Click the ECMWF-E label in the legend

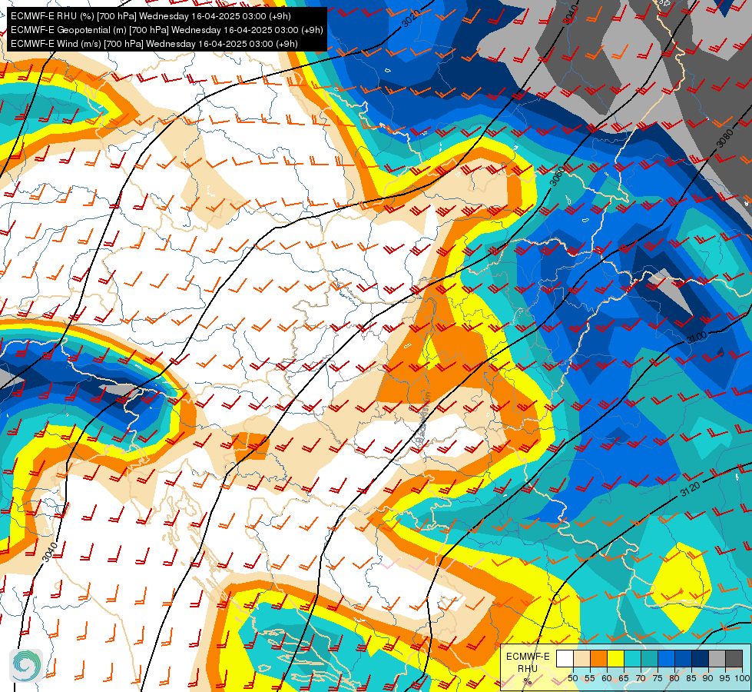tap(528, 657)
